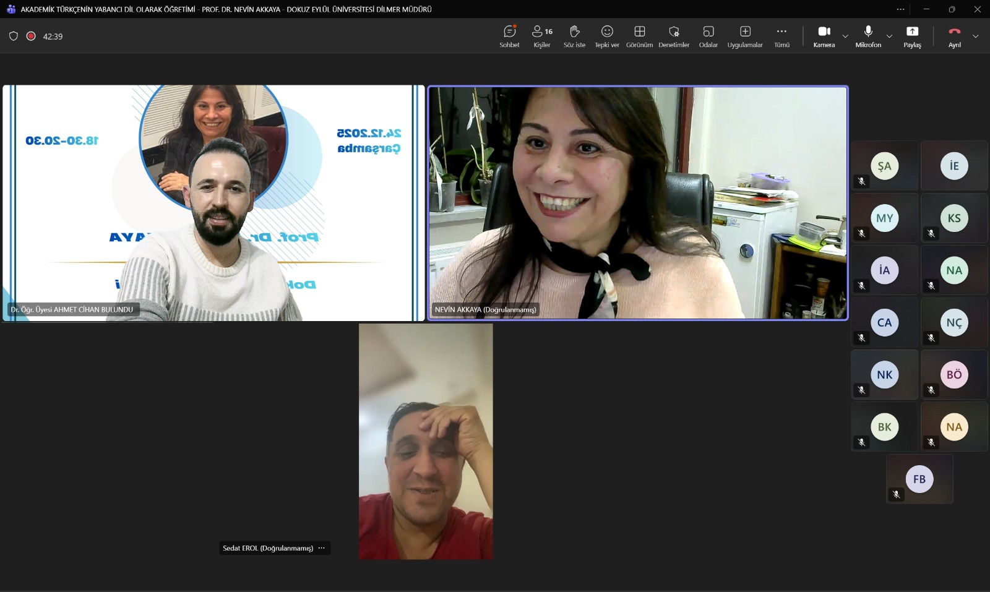The image size is (990, 592).
Task: Open the Tümü more actions menu
Action: (x=782, y=36)
